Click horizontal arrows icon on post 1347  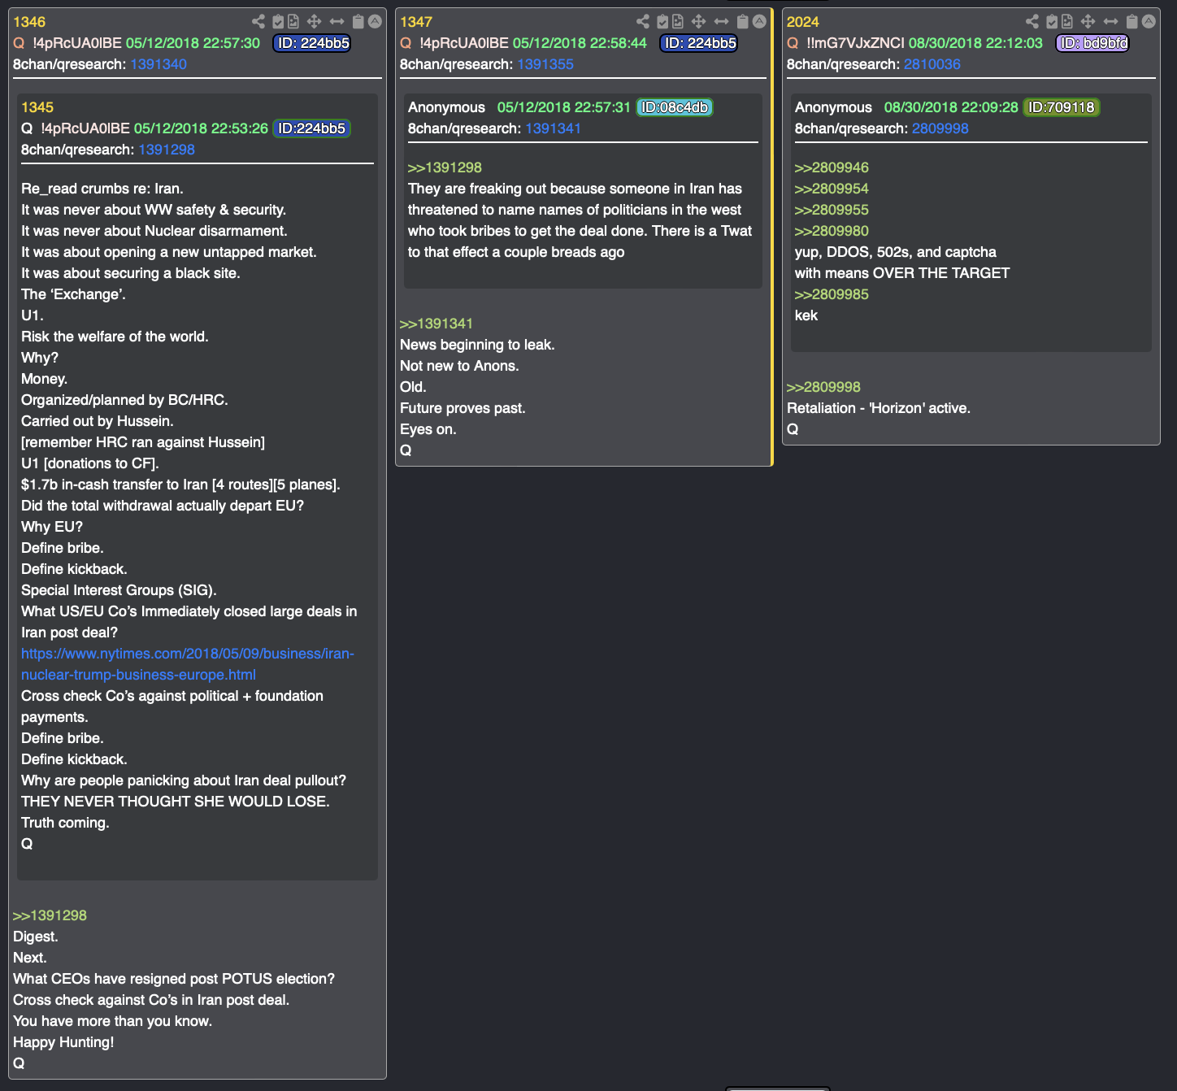(721, 22)
